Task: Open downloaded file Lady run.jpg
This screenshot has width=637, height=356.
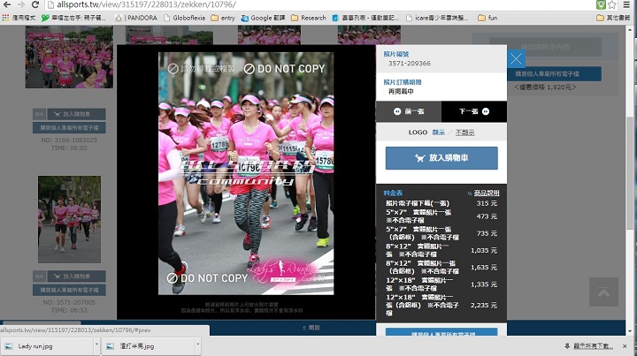Action: click(47, 346)
